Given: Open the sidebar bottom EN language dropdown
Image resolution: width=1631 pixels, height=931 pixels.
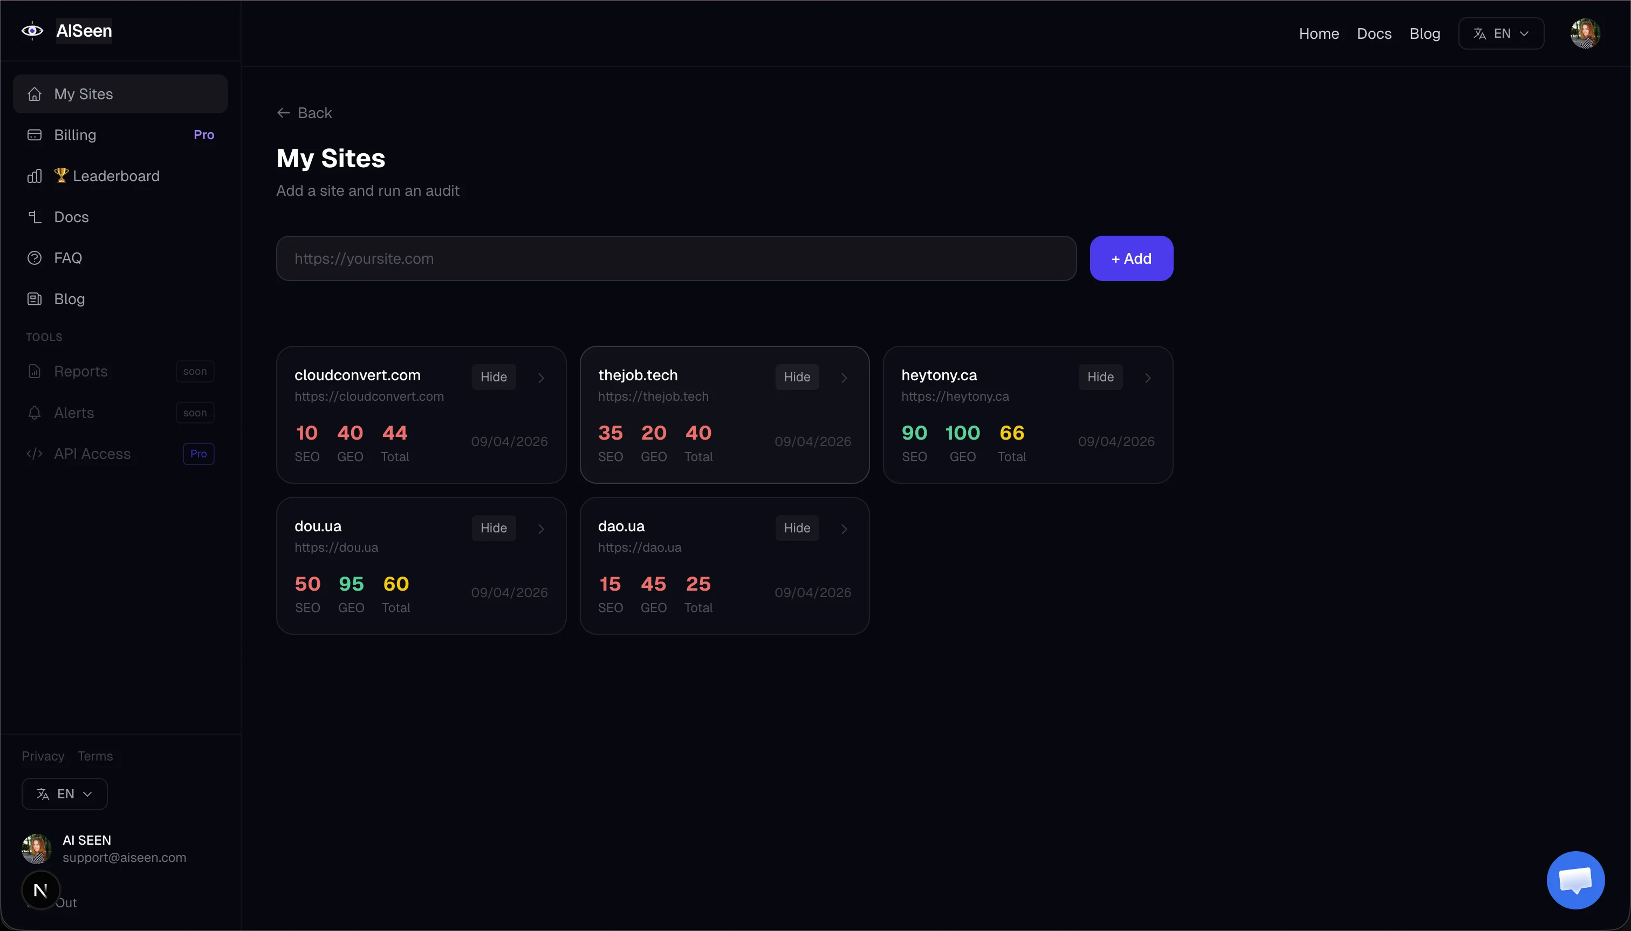Looking at the screenshot, I should 65,793.
